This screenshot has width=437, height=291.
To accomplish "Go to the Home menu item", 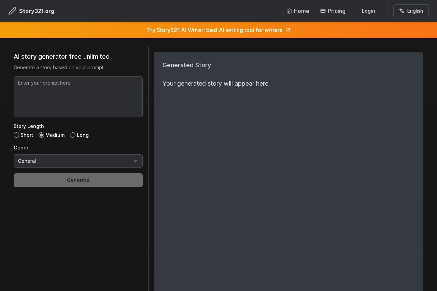I will click(x=301, y=11).
